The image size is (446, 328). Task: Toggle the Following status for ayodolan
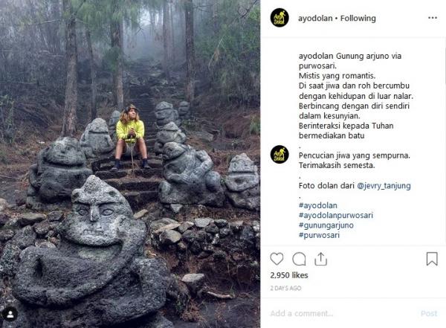point(358,18)
